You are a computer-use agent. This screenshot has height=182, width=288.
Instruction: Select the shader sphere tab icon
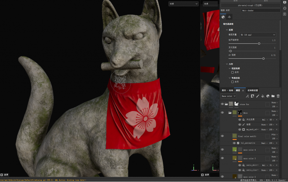223,17
